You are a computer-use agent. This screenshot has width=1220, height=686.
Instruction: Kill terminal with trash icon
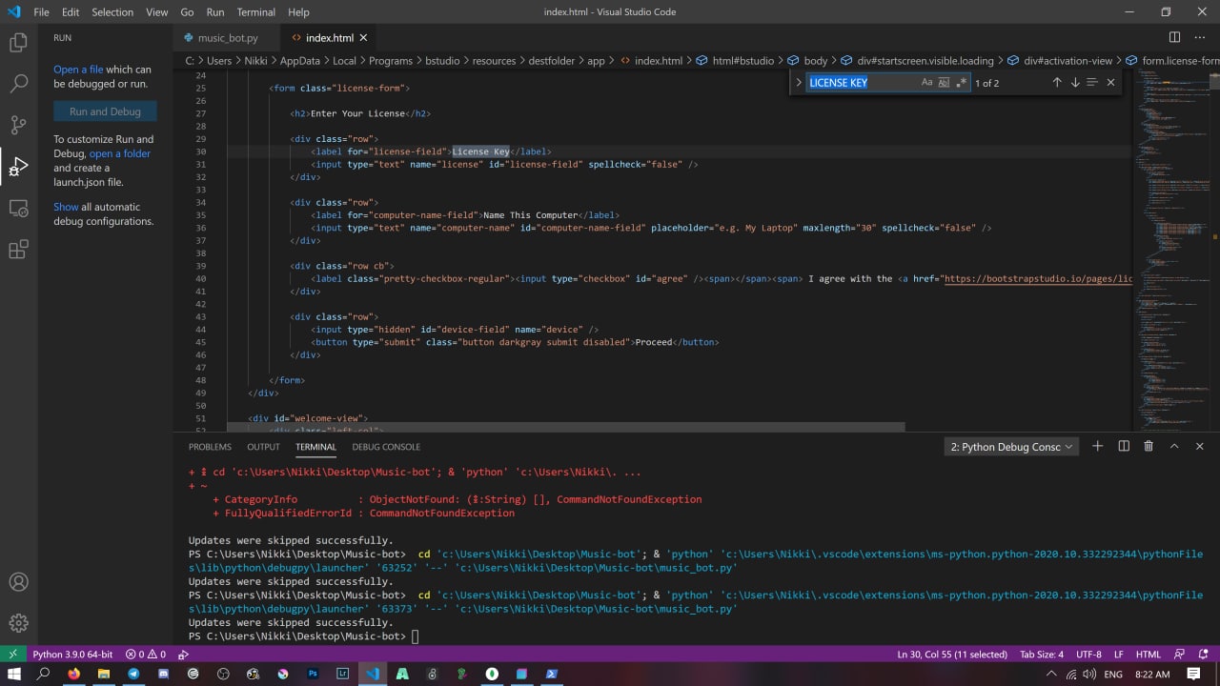coord(1149,446)
